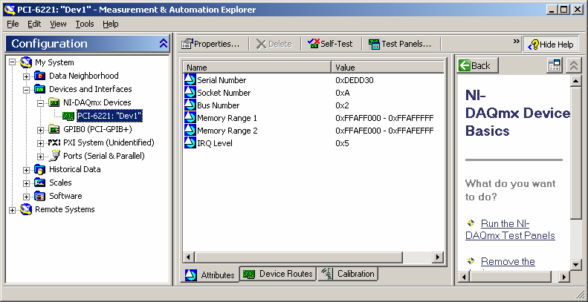The width and height of the screenshot is (588, 302).
Task: Click the PXI System icon
Action: [54, 142]
